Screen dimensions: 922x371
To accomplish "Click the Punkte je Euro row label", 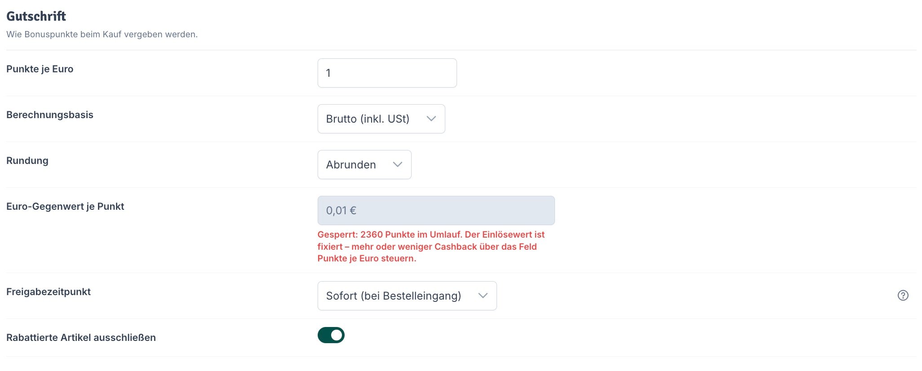I will pyautogui.click(x=40, y=69).
